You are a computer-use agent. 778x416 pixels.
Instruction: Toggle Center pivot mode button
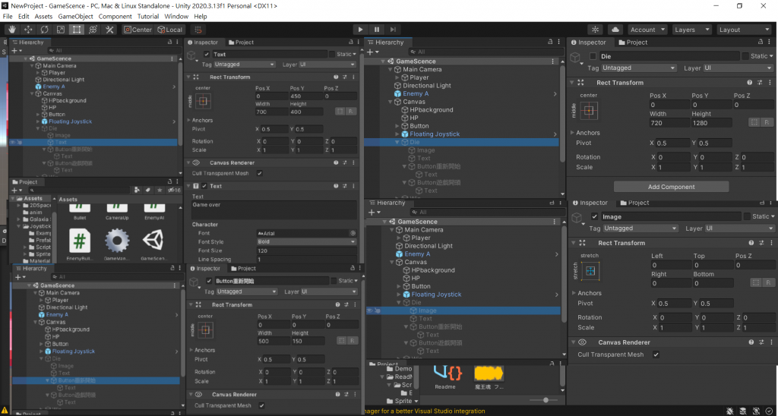[x=138, y=30]
